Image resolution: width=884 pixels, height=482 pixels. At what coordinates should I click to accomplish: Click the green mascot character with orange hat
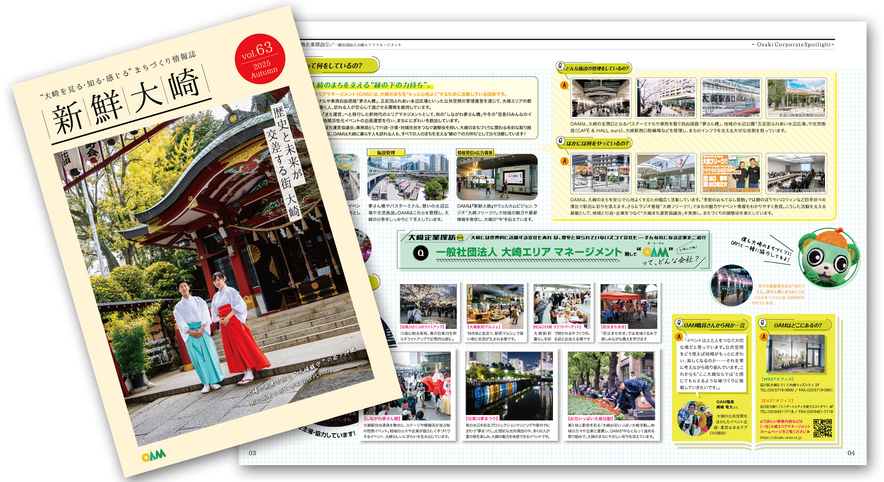point(828,257)
